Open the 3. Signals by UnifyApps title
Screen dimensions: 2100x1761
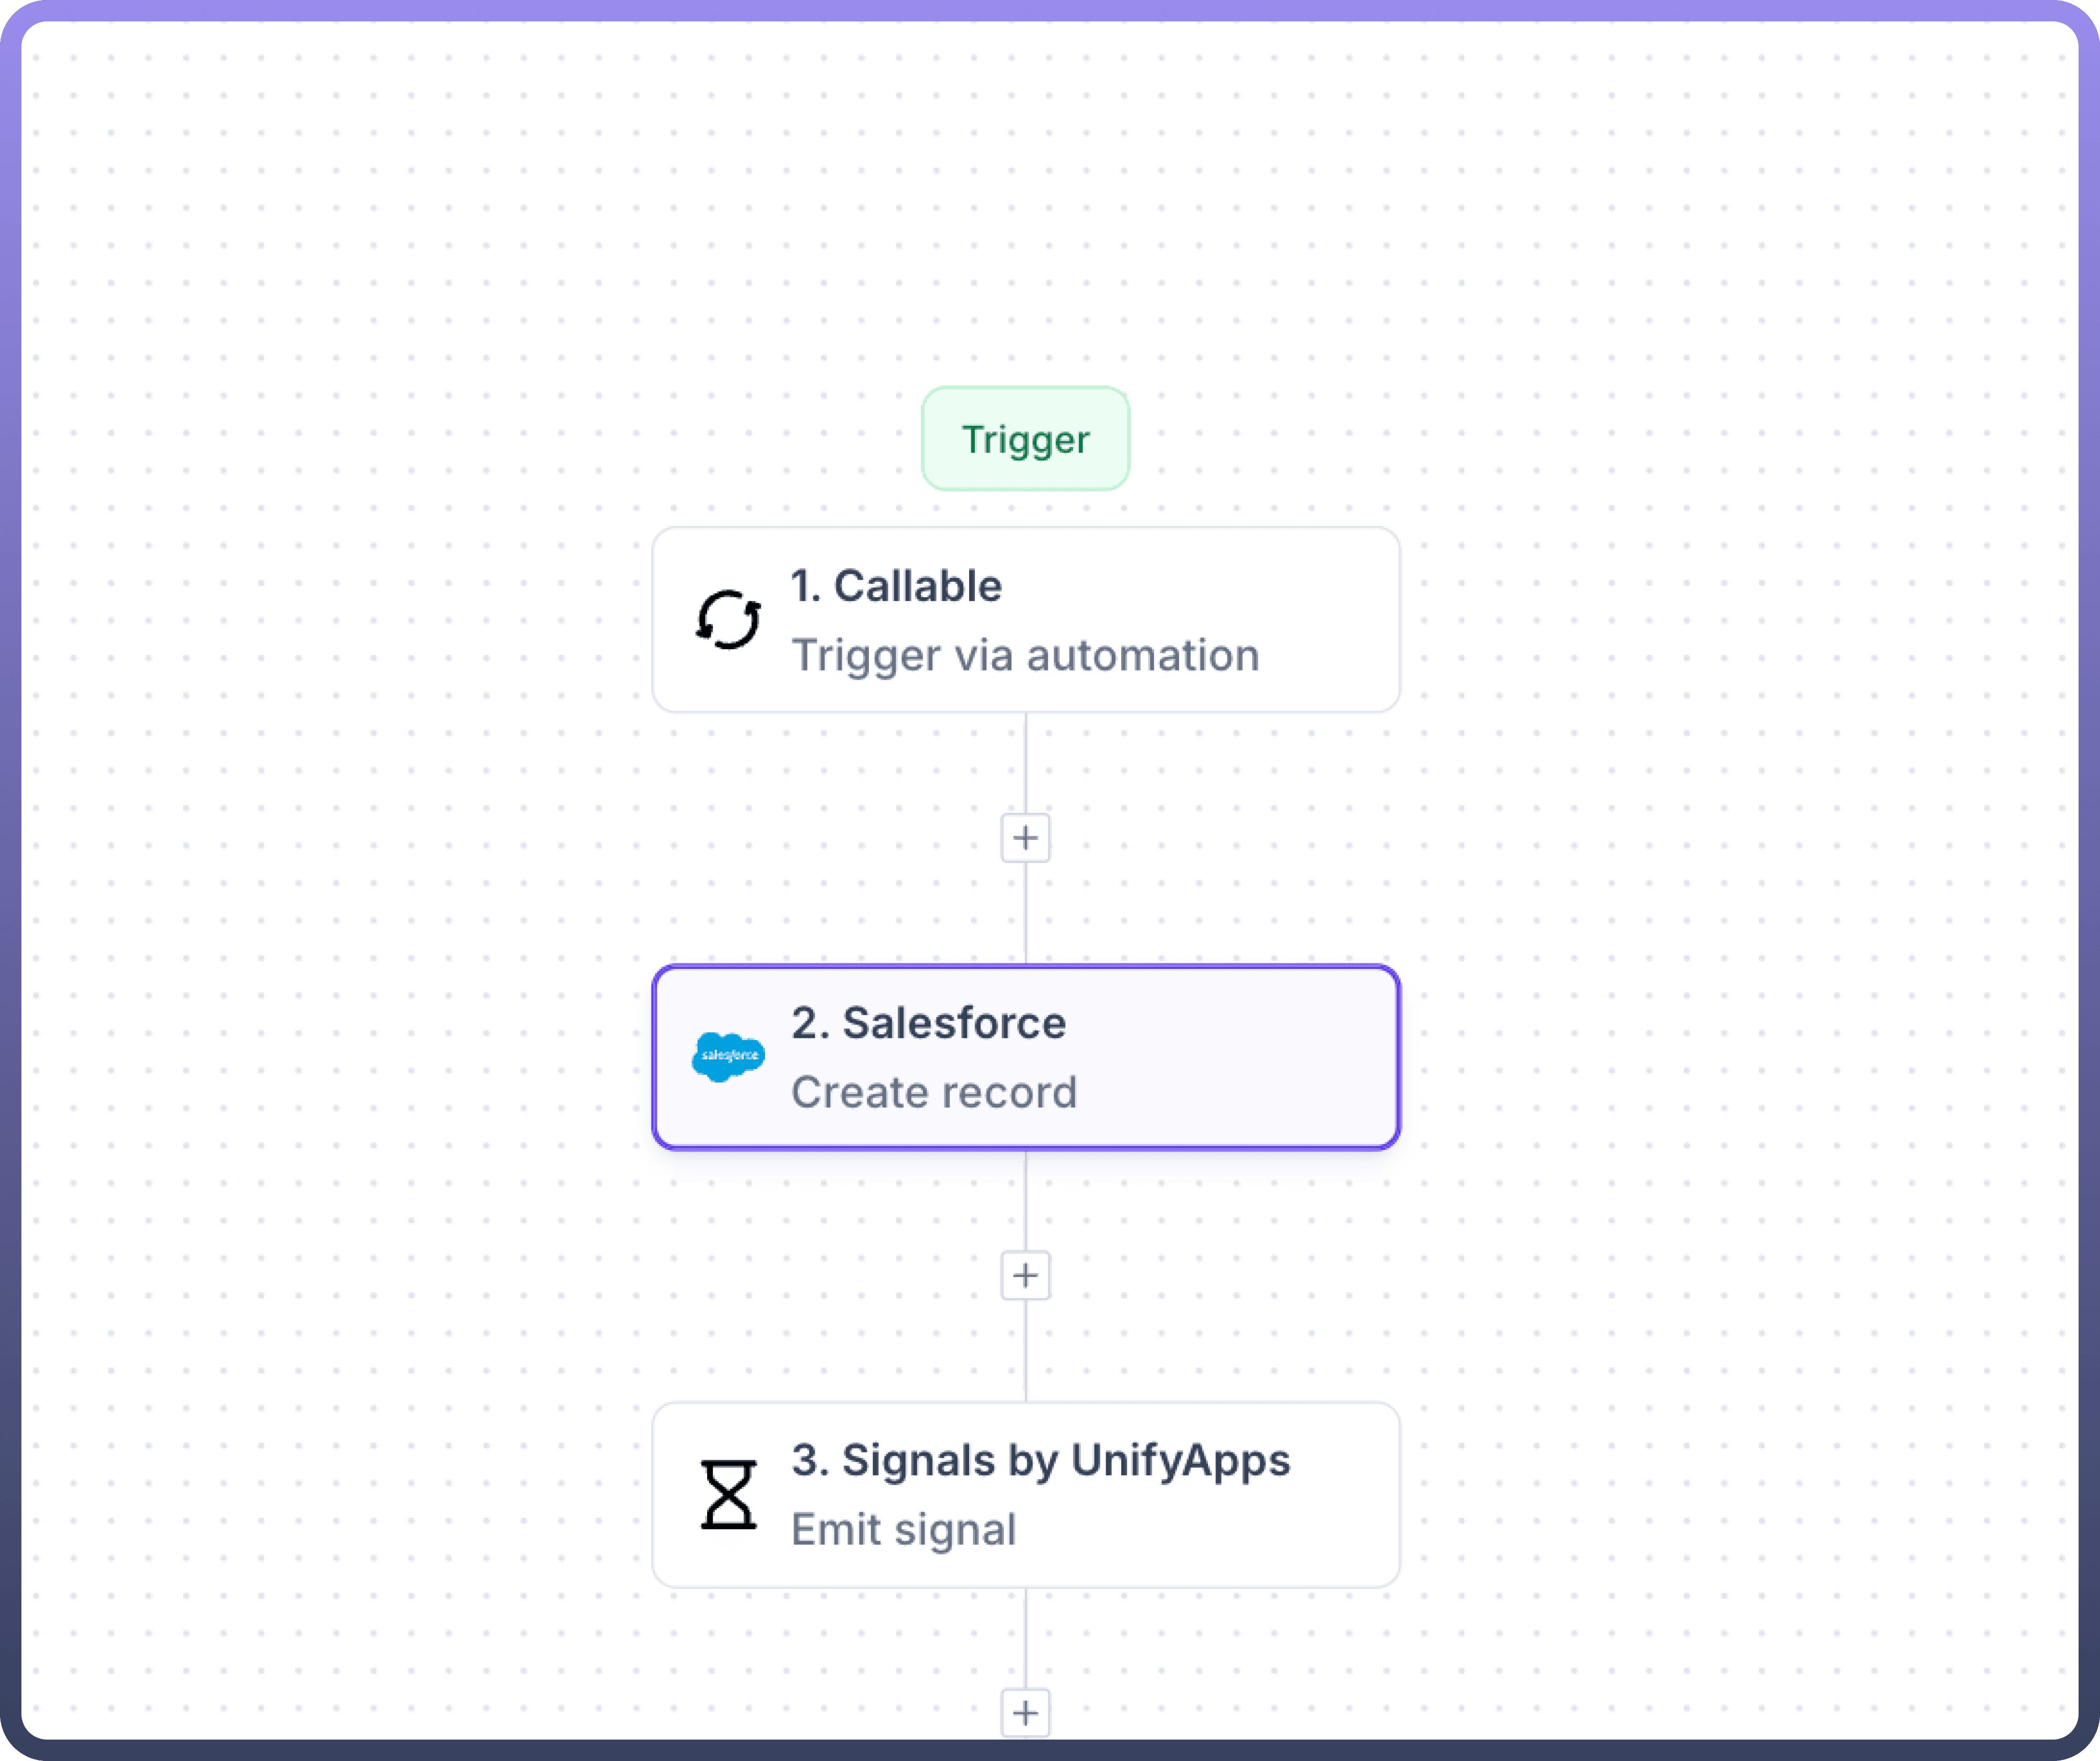tap(1041, 1460)
